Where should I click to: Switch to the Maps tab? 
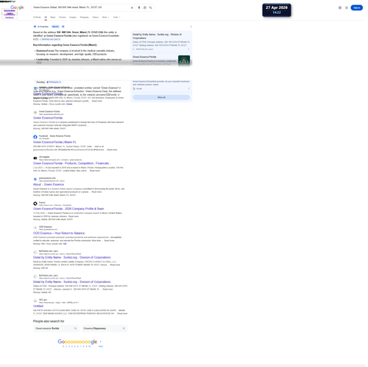(x=53, y=17)
